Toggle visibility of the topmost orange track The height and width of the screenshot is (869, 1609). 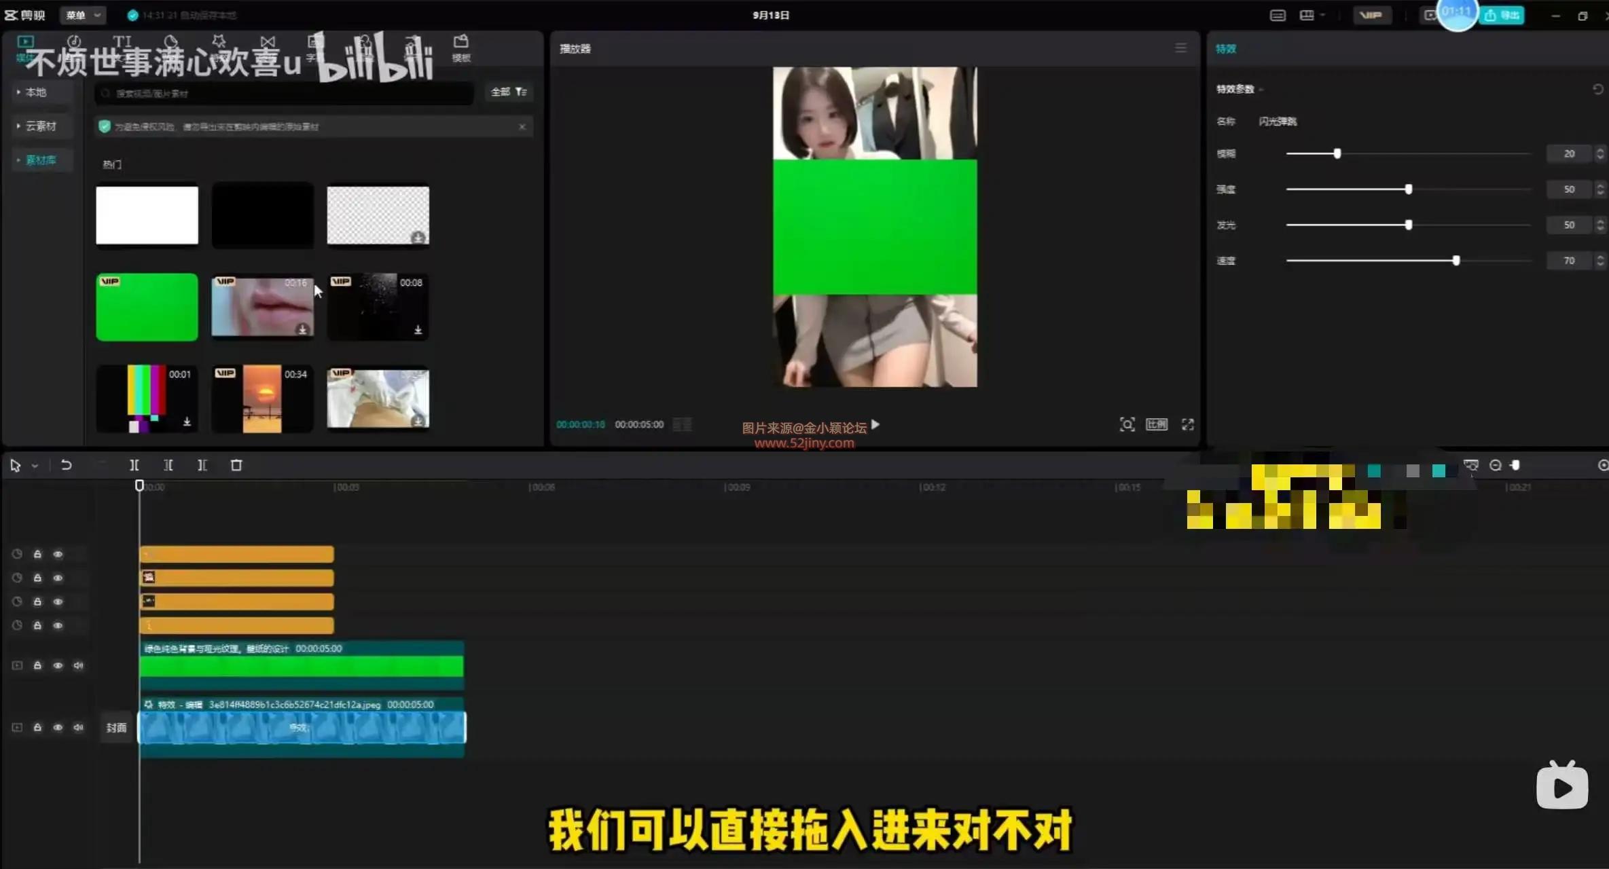pos(58,554)
